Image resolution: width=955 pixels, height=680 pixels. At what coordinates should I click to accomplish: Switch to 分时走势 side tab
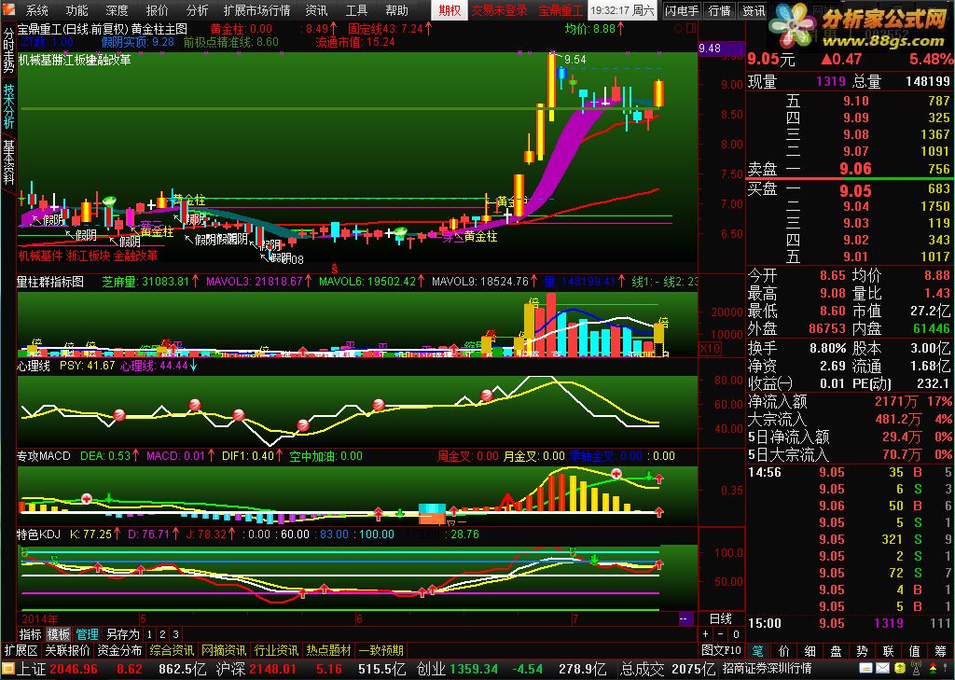(x=8, y=49)
